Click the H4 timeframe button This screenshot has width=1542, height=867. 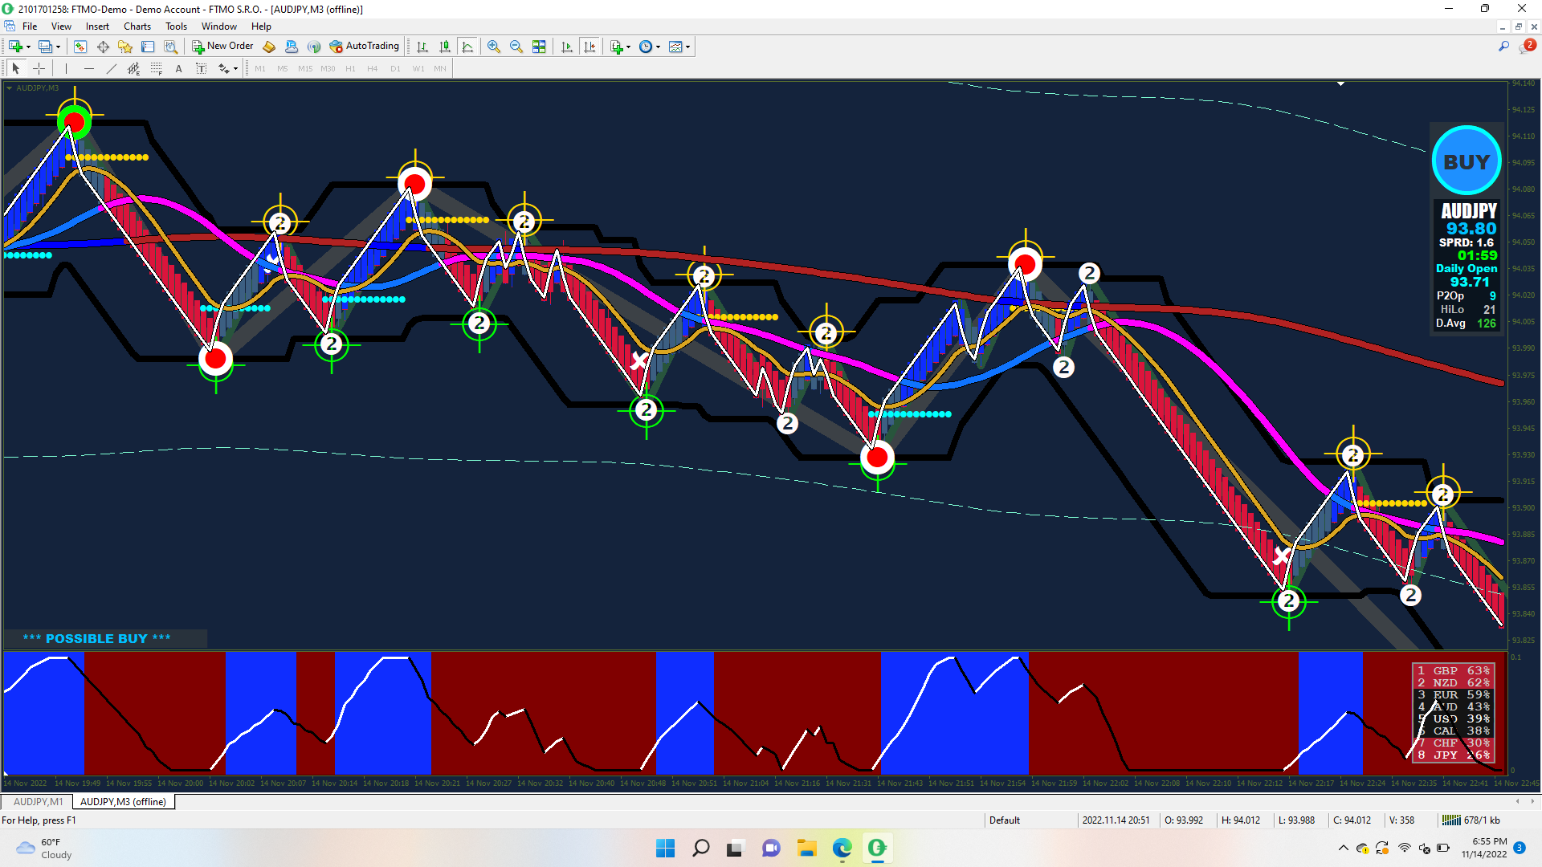click(372, 69)
